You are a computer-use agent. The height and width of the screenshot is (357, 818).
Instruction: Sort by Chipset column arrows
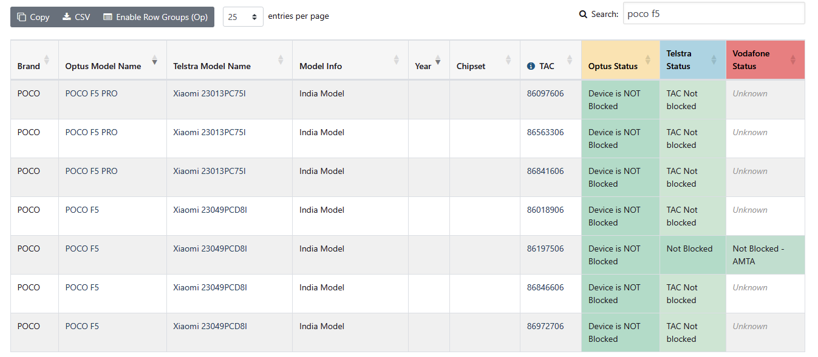(x=508, y=59)
